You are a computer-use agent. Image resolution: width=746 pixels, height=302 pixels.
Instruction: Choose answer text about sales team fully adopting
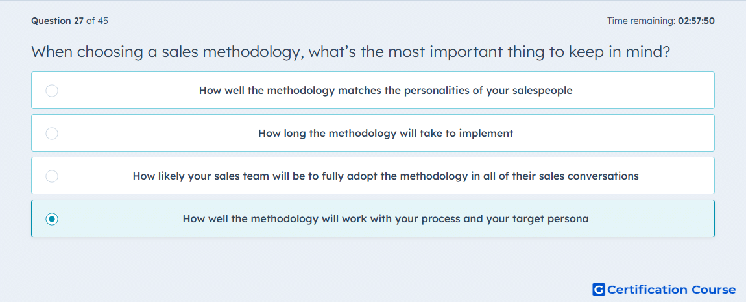[x=385, y=176]
